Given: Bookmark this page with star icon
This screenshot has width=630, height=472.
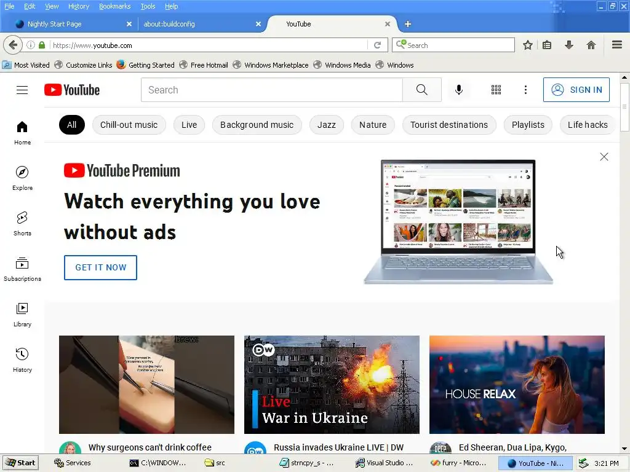Looking at the screenshot, I should [527, 45].
